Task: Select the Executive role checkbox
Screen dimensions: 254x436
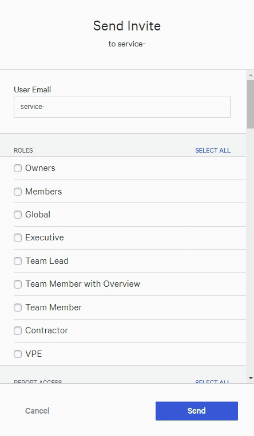Action: [18, 238]
